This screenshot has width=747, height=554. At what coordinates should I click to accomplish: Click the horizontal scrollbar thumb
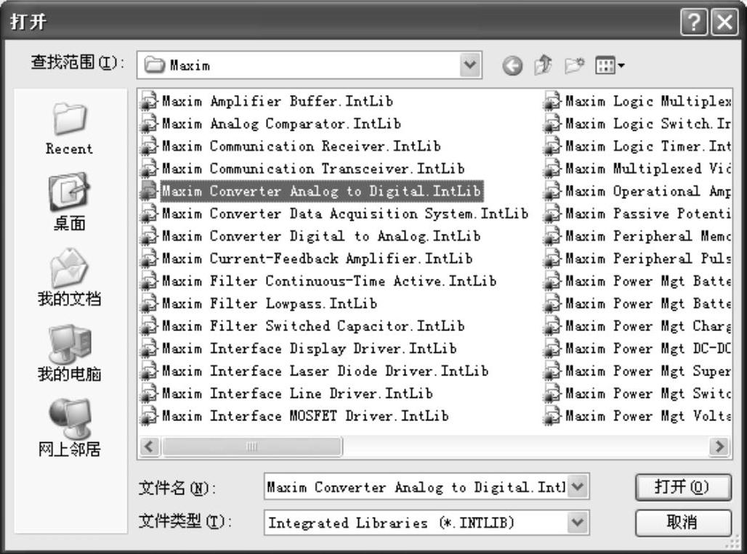[x=252, y=447]
